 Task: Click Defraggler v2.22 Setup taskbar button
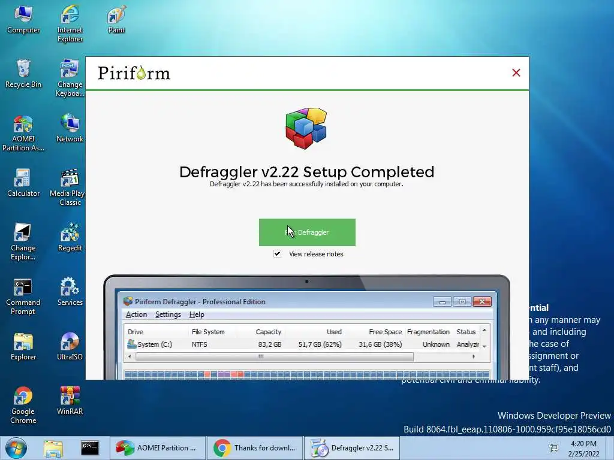coord(351,448)
